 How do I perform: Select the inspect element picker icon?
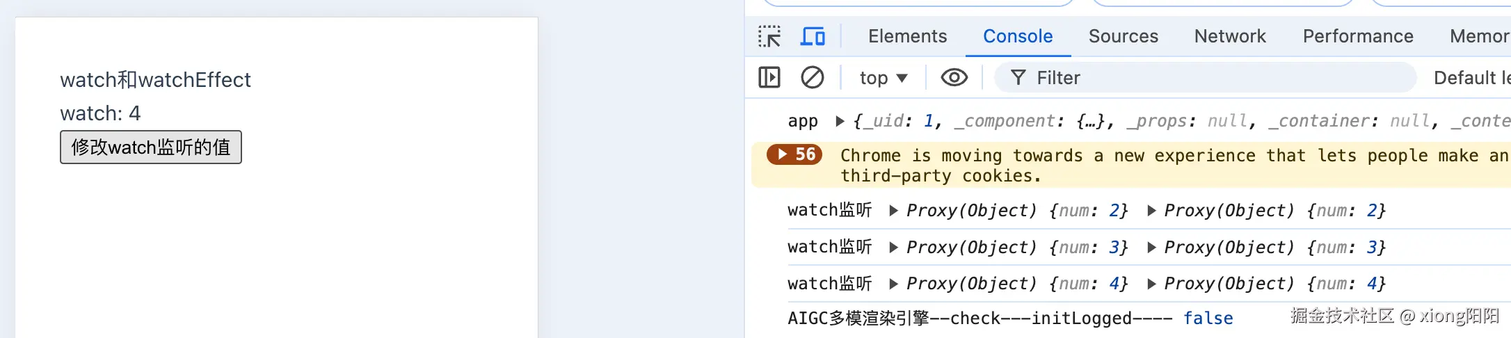click(769, 36)
